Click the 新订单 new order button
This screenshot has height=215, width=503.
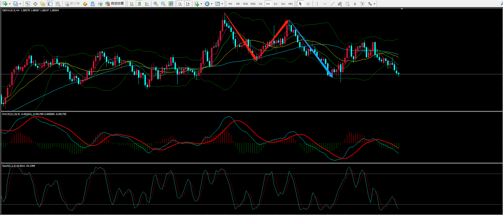click(72, 4)
